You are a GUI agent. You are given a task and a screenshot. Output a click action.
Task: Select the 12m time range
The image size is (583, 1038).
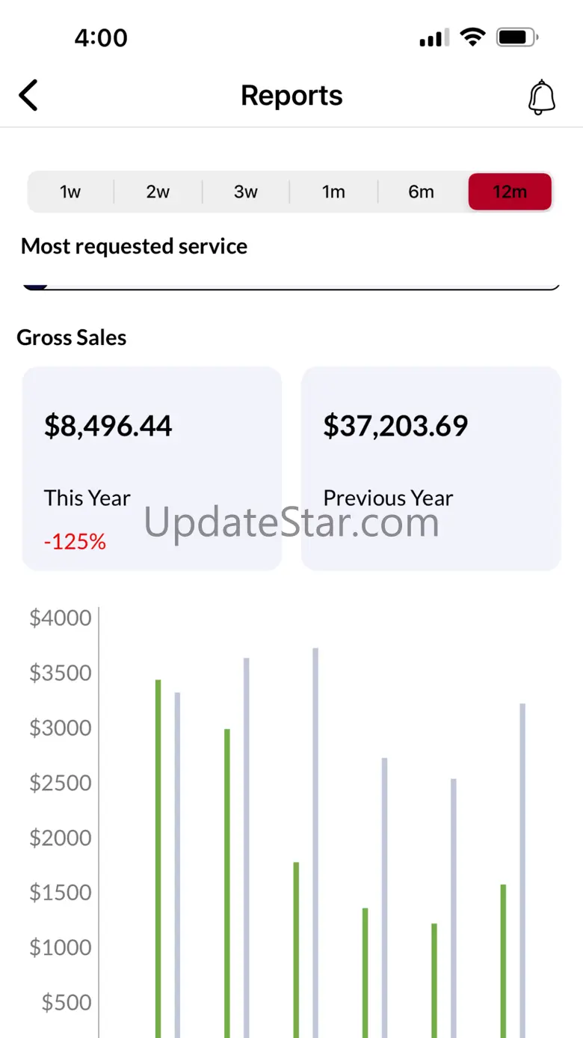[x=510, y=192]
